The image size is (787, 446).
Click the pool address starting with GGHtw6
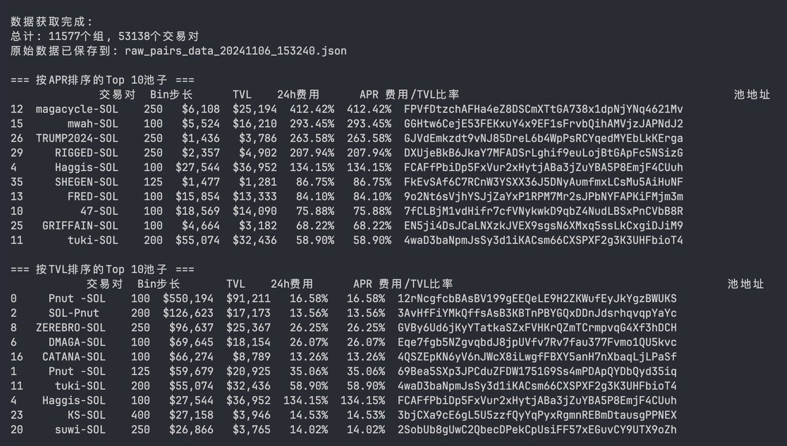(x=544, y=123)
